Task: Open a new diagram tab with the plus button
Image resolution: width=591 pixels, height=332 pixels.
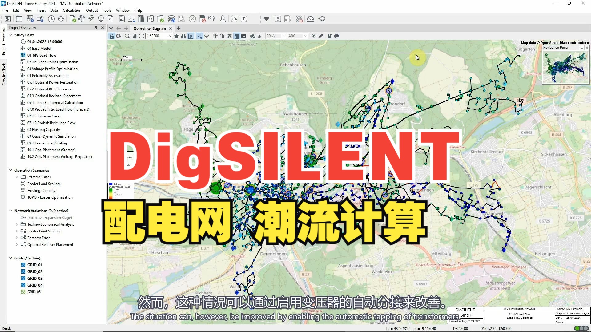Action: (179, 28)
